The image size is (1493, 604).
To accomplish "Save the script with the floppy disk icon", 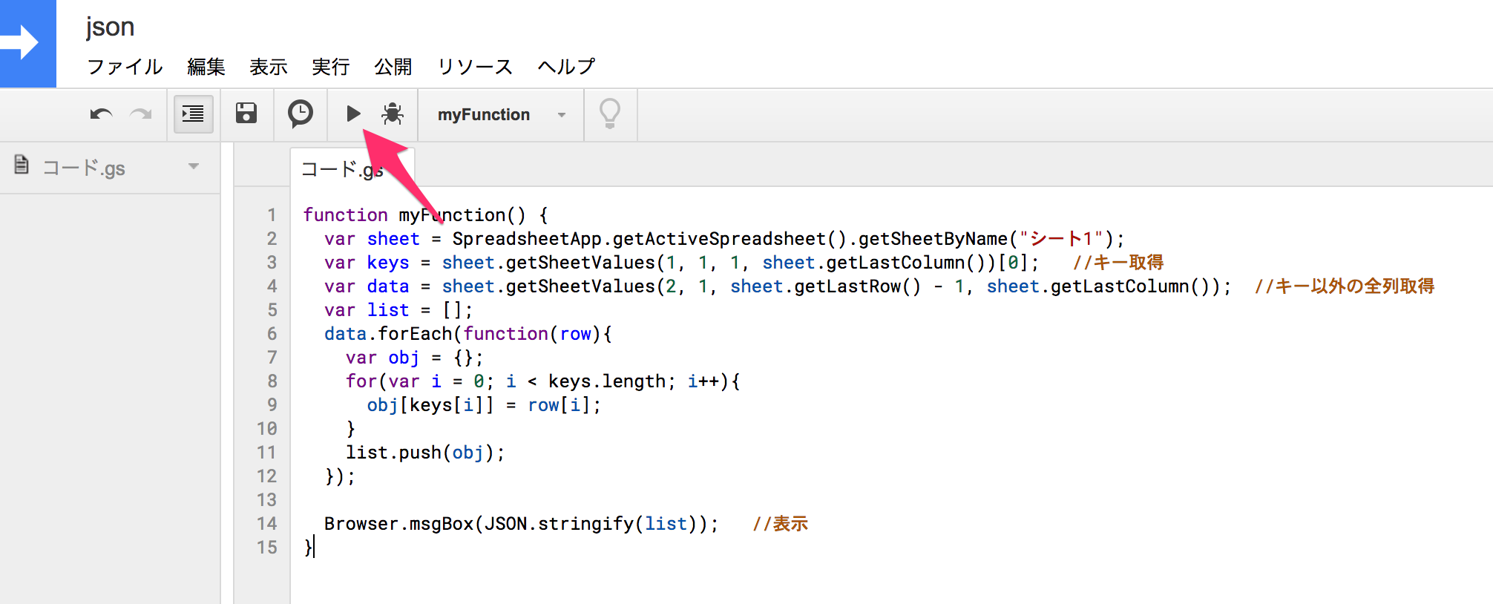I will click(x=246, y=114).
